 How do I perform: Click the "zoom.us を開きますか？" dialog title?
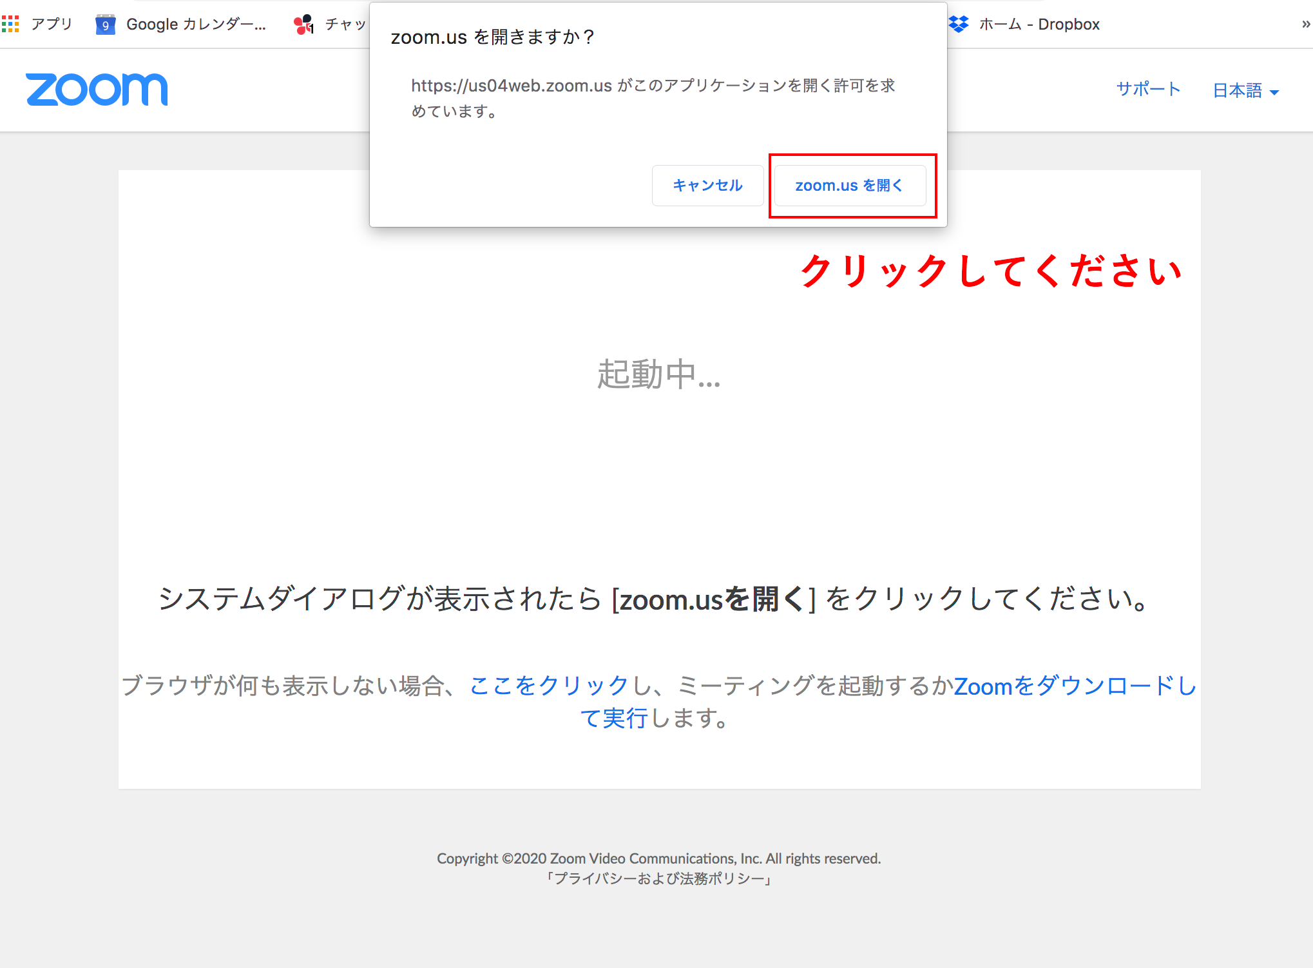pyautogui.click(x=492, y=37)
